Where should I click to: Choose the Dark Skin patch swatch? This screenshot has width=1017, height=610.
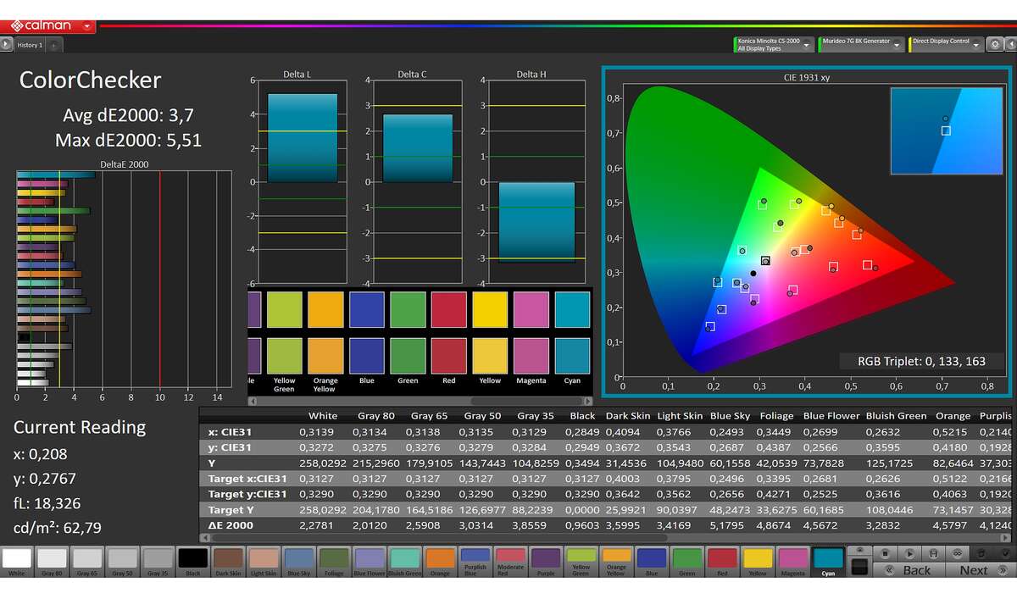[228, 559]
